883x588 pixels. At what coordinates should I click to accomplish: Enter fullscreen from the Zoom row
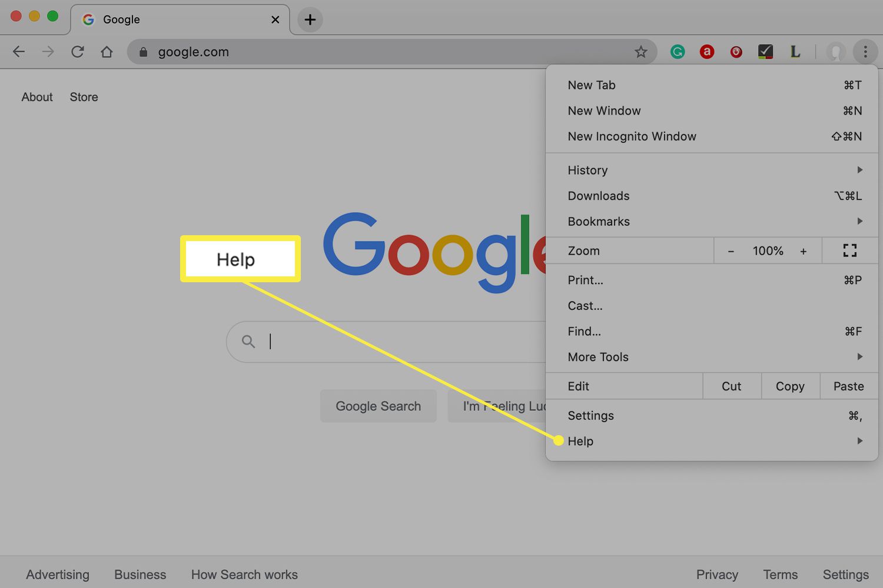tap(849, 250)
